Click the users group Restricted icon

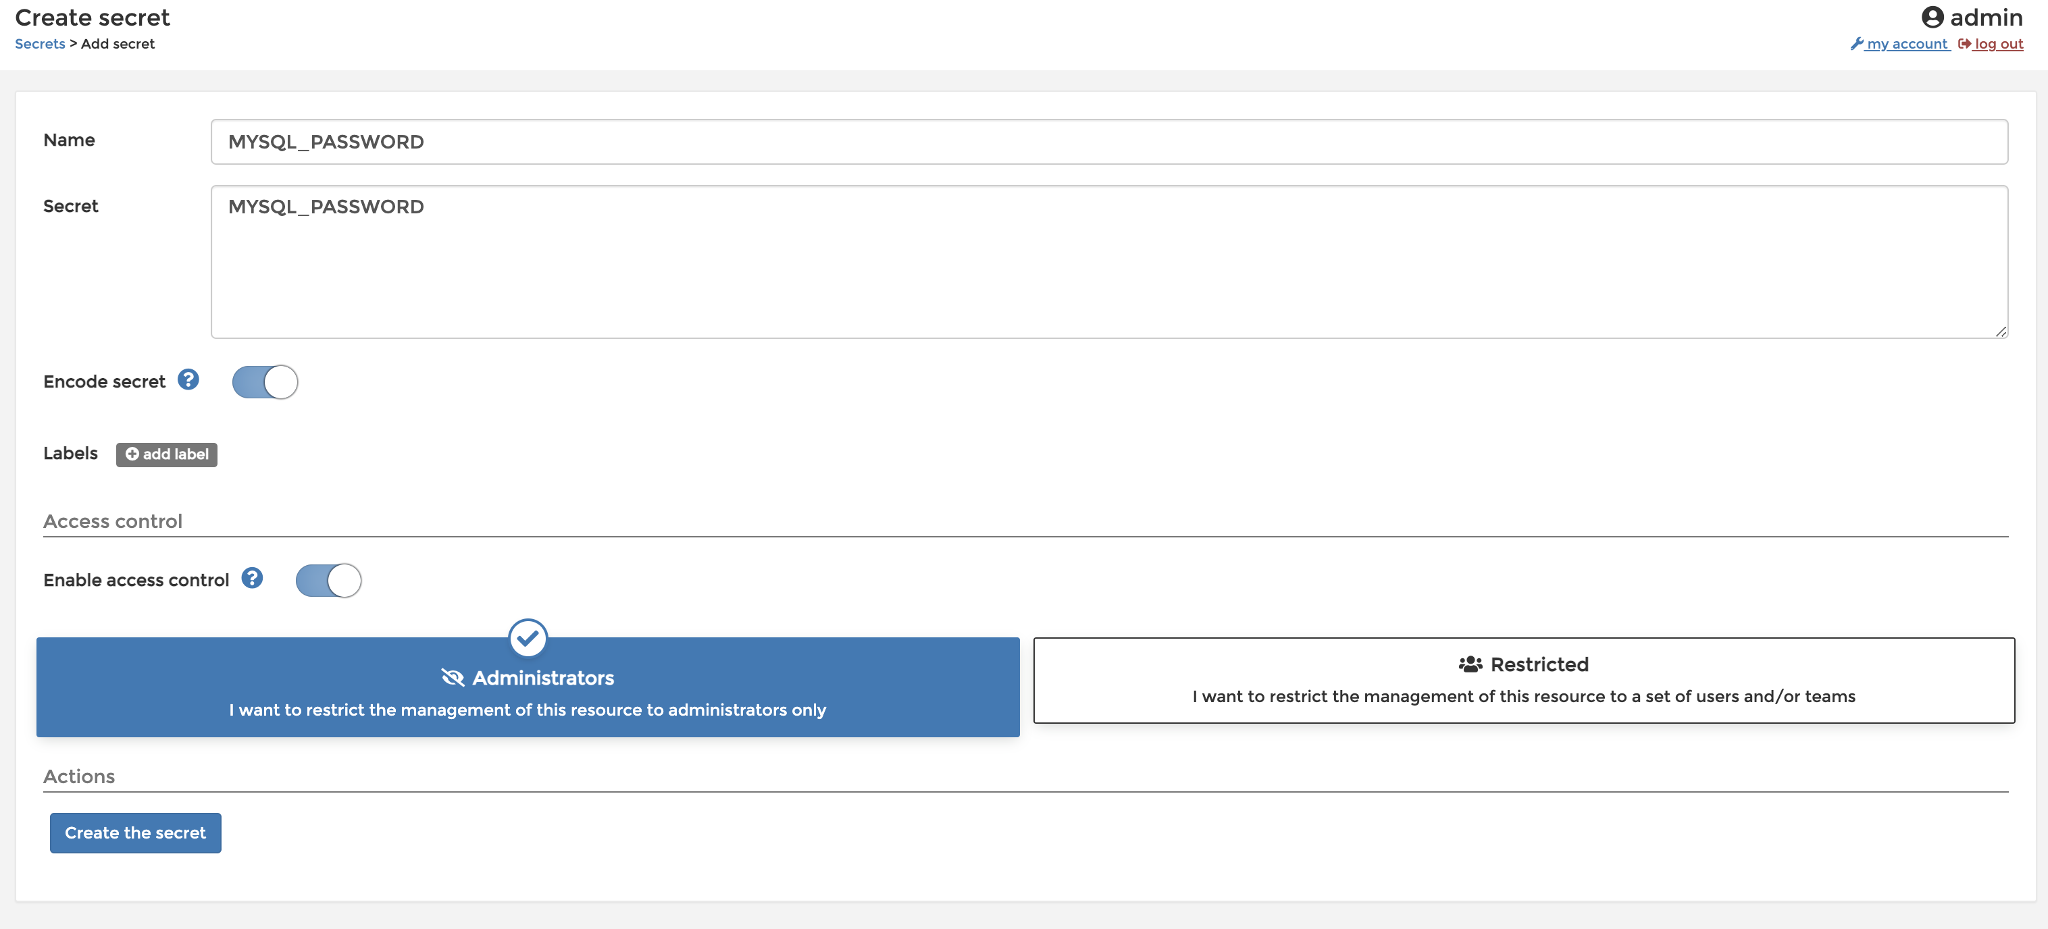[x=1470, y=664]
